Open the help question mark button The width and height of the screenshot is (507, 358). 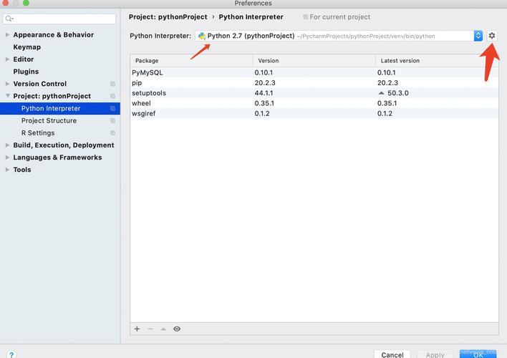pyautogui.click(x=11, y=354)
